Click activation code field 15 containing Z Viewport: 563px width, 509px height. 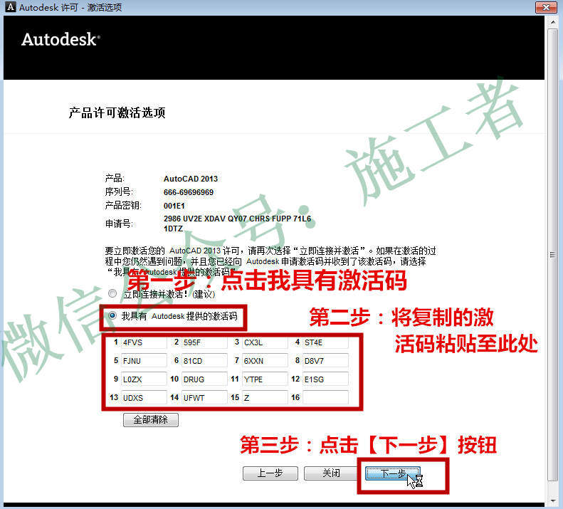pos(265,398)
